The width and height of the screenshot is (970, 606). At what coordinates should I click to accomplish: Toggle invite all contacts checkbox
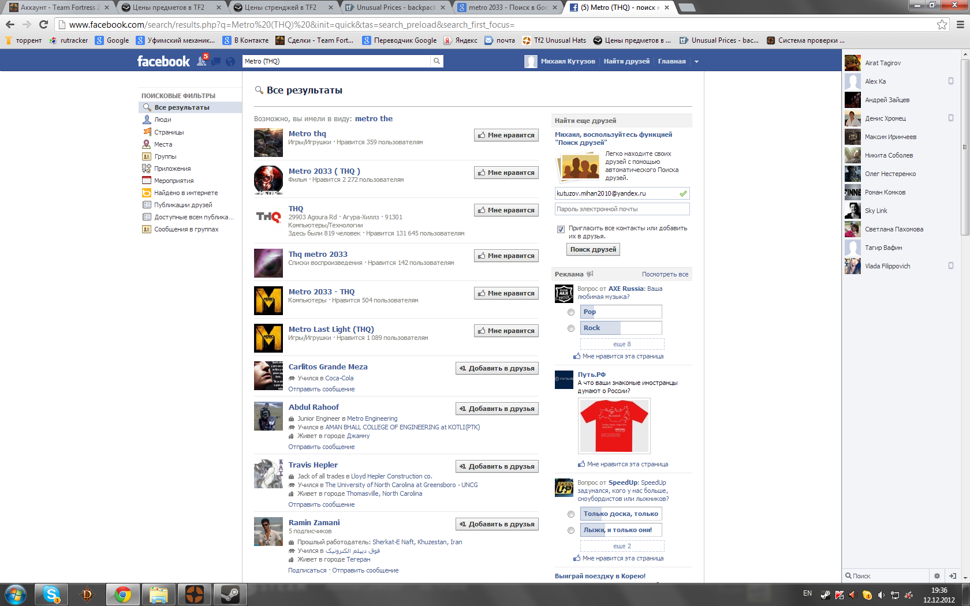click(x=561, y=229)
